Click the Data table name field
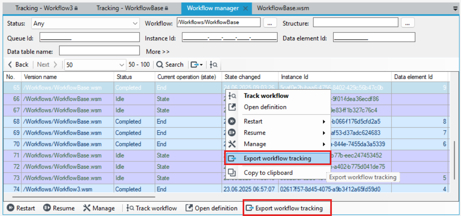 [x=99, y=51]
